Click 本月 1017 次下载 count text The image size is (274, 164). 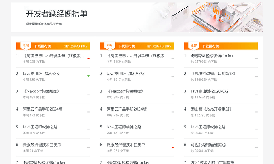[119, 80]
